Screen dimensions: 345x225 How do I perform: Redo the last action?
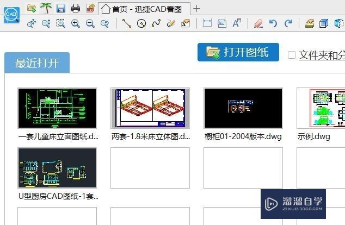[288, 23]
